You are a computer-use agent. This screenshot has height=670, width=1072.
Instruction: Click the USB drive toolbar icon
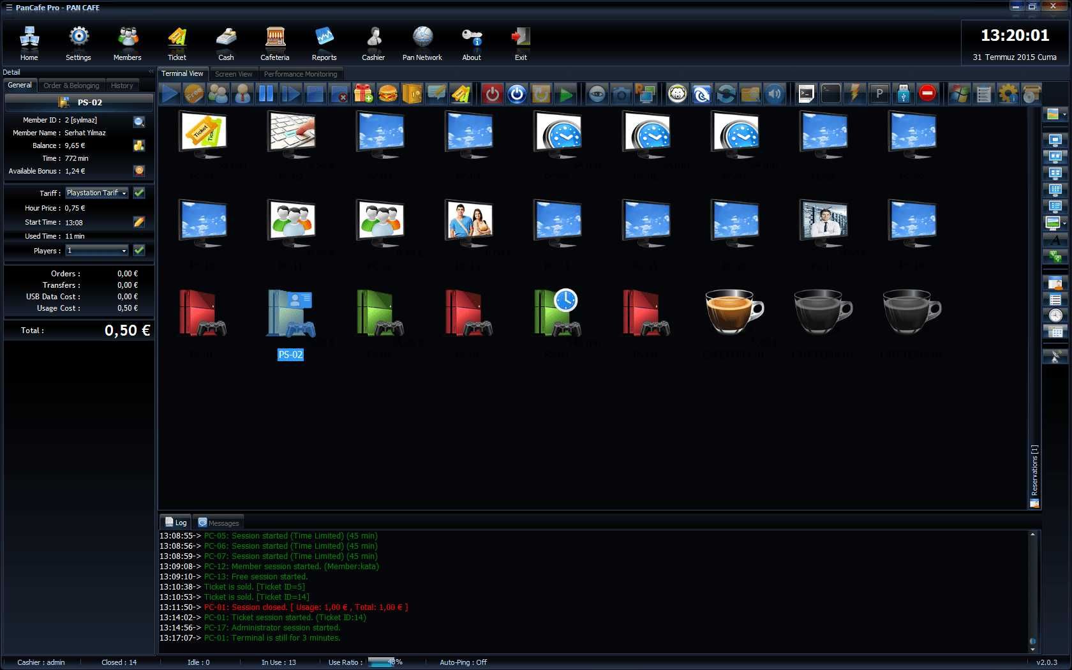904,94
